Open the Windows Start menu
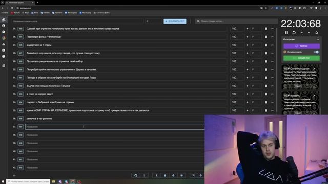Image resolution: width=328 pixels, height=184 pixels. tap(3, 181)
